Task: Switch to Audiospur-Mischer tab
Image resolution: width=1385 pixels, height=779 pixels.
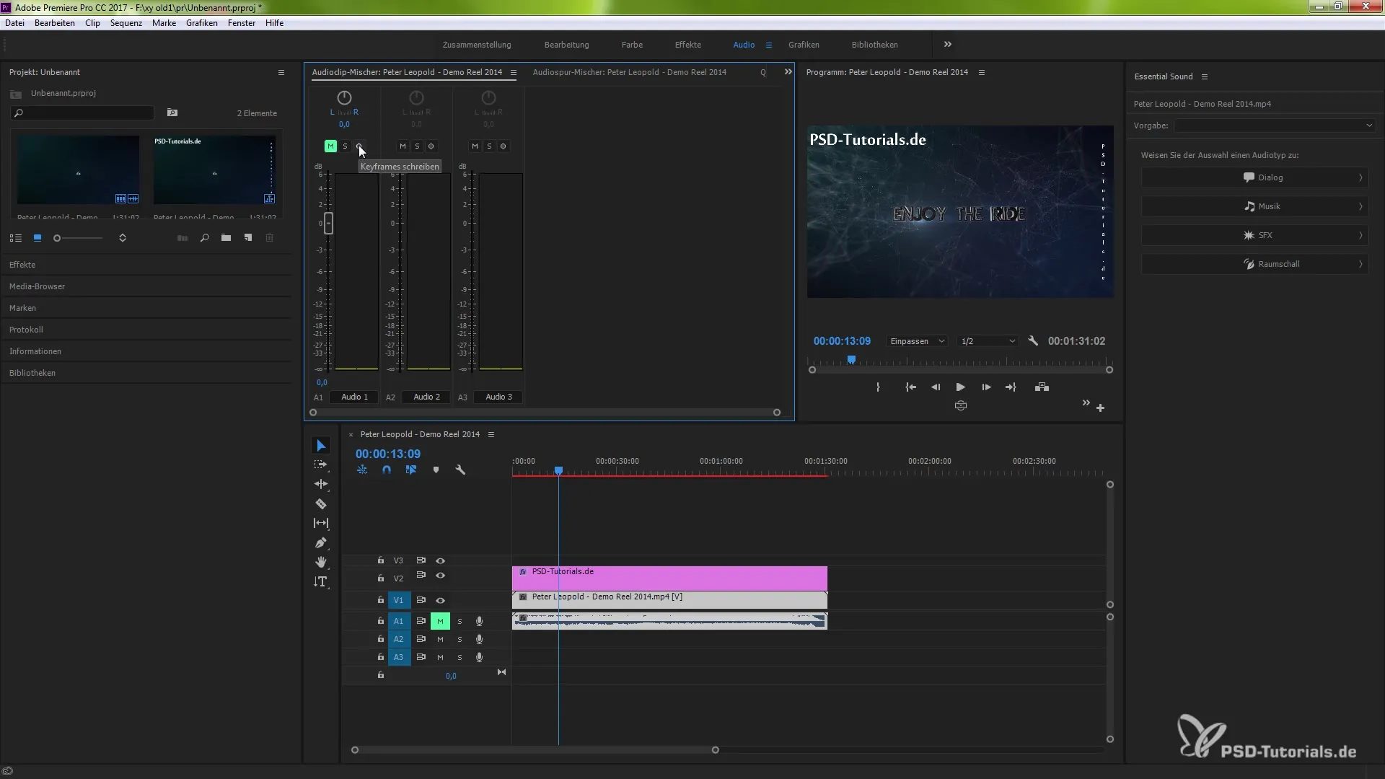Action: 629,72
